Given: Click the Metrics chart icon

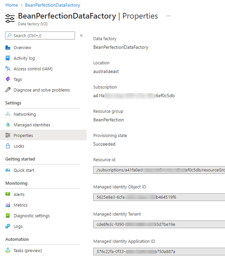Looking at the screenshot, I should click(8, 205).
